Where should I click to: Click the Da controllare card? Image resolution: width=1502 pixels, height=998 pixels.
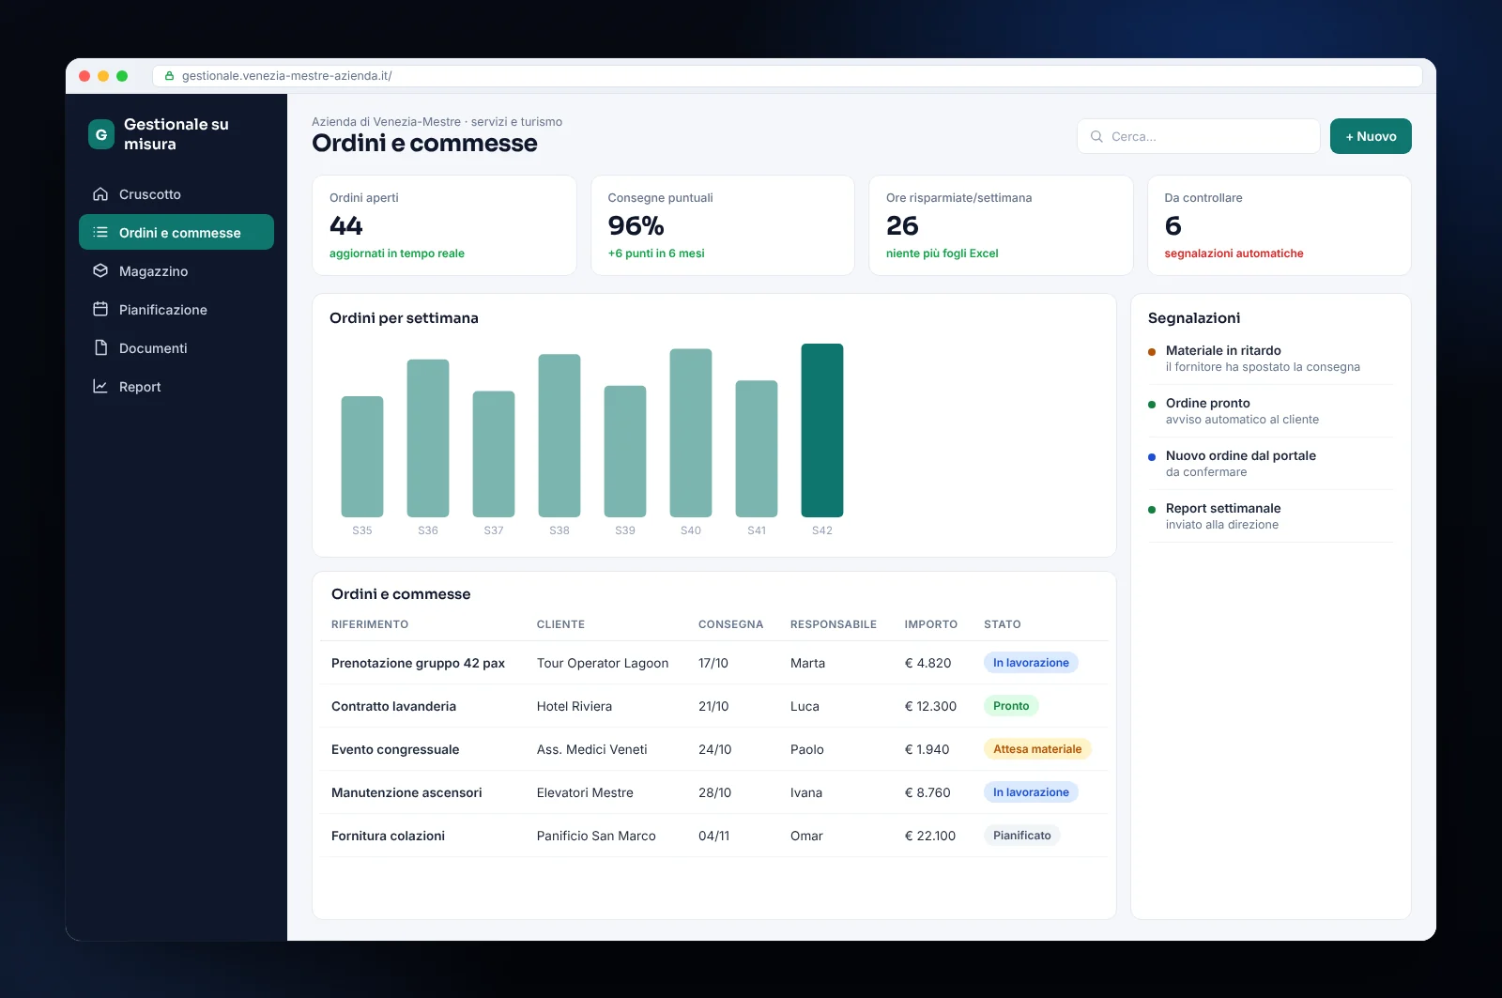(x=1280, y=225)
